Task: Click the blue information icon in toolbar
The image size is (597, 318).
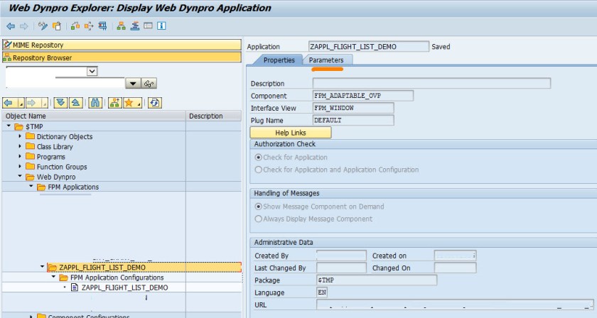Action: pyautogui.click(x=161, y=26)
